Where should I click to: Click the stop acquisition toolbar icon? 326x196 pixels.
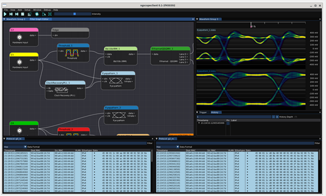pos(23,14)
